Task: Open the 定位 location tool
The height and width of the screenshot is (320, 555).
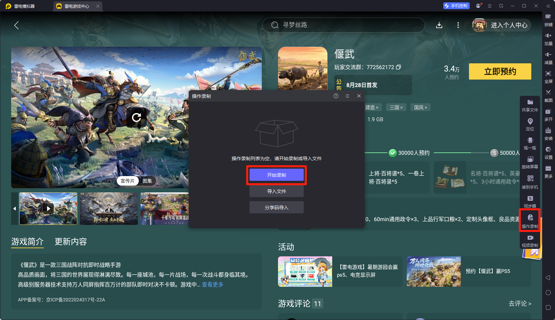Action: pos(530,125)
